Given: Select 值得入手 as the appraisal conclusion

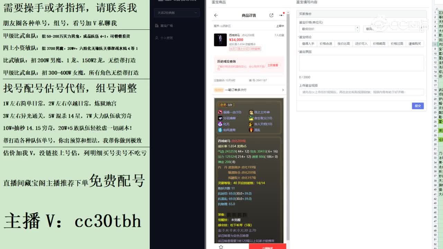Looking at the screenshot, I should 309,43.
